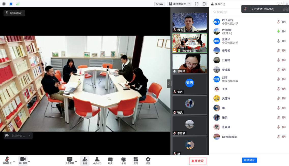
Task: Open the share screen tool
Action: (x=69, y=161)
